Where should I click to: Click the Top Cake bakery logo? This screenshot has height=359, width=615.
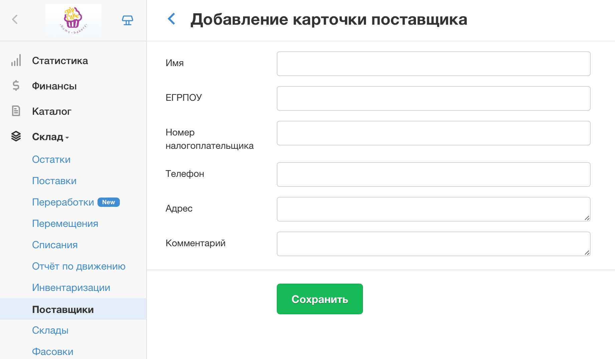(73, 20)
